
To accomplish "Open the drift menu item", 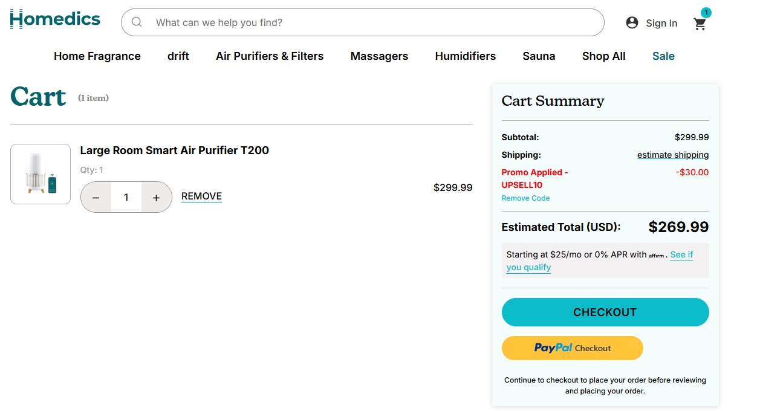I will coord(178,56).
